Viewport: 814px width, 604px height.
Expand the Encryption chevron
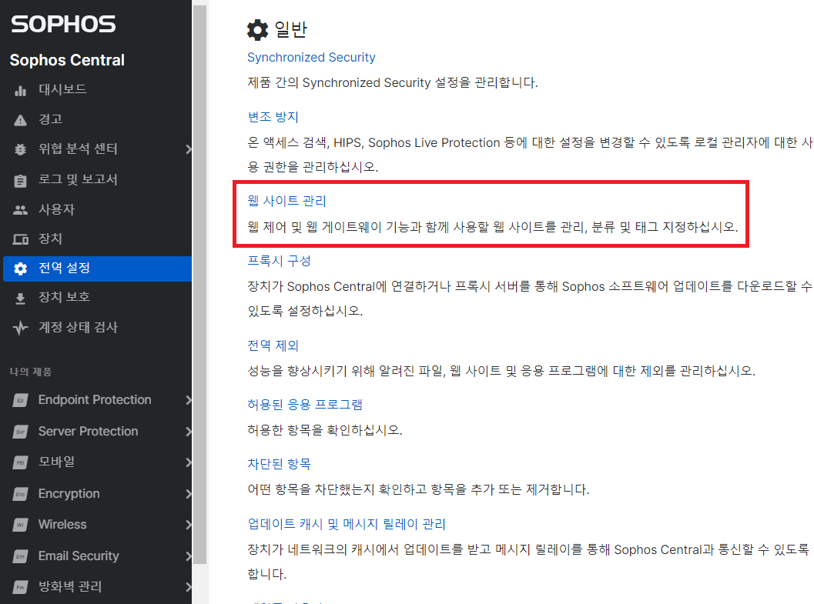point(188,494)
